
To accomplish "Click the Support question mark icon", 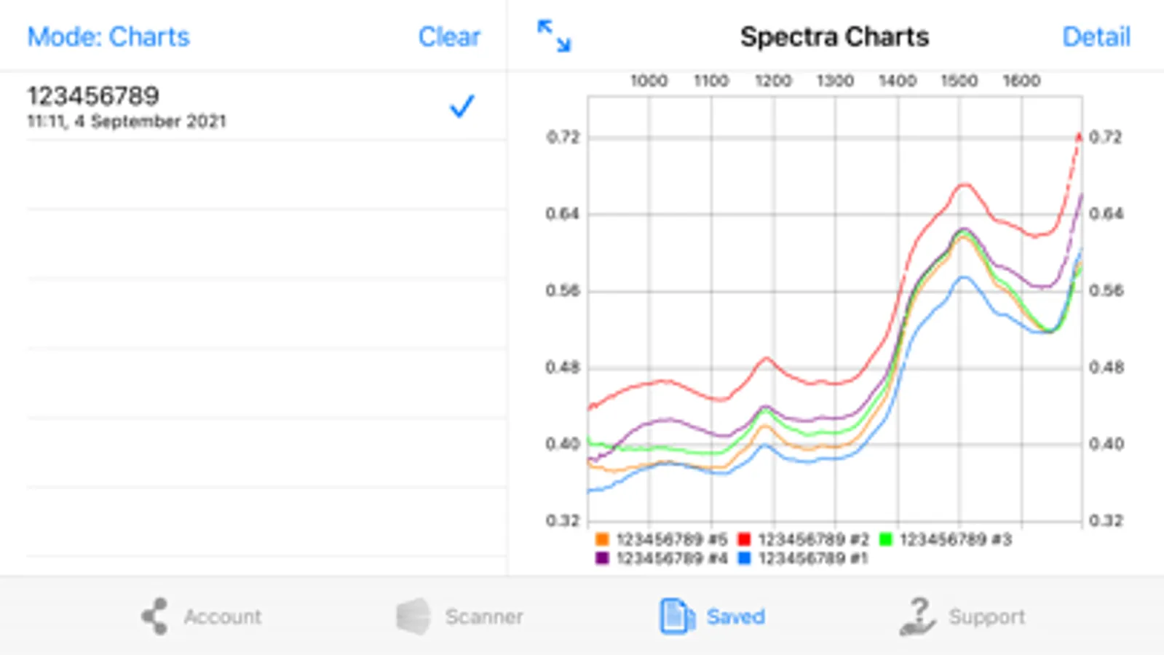I will tap(919, 616).
